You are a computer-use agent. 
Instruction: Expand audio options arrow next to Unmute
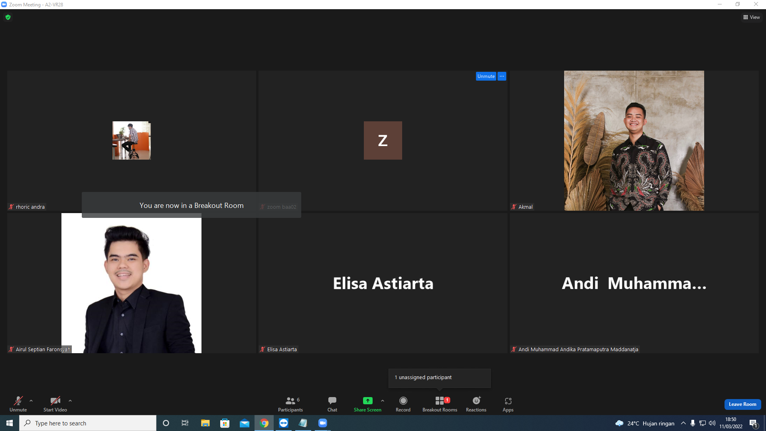(x=31, y=401)
